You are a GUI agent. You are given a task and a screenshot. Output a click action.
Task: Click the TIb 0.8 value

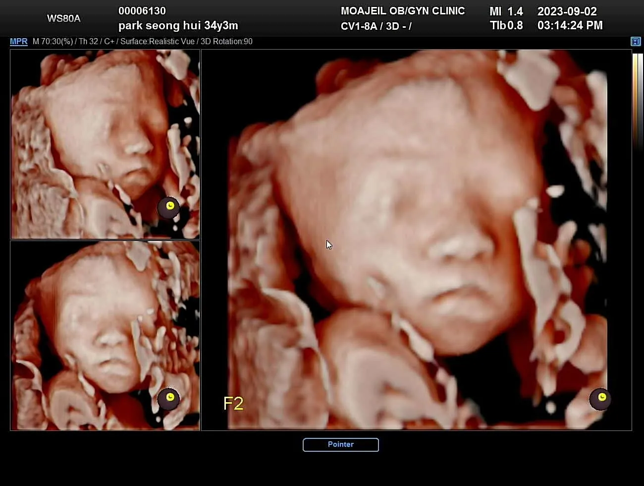tap(506, 25)
